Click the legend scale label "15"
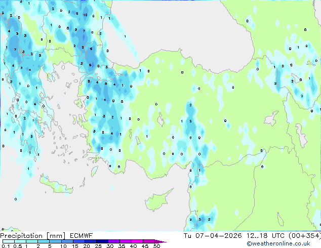The height and width of the screenshot is (248, 321). pos(75,246)
